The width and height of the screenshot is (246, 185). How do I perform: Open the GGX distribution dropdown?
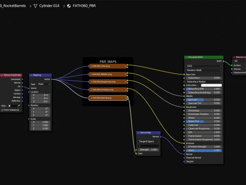[204, 66]
